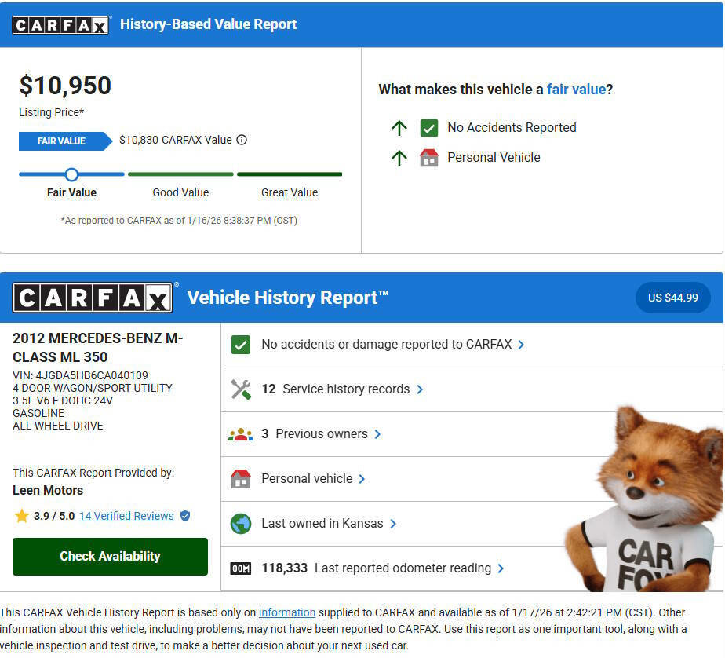Click green checkmark beside No Accidents Reported
The width and height of the screenshot is (725, 658).
pyautogui.click(x=428, y=128)
